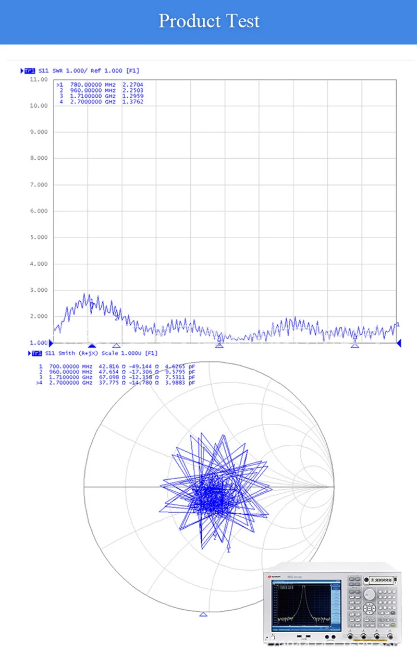Click the left blue reference arrow at 1.000
The width and height of the screenshot is (417, 663).
tap(51, 343)
